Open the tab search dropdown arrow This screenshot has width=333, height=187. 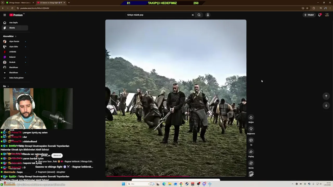click(2, 3)
